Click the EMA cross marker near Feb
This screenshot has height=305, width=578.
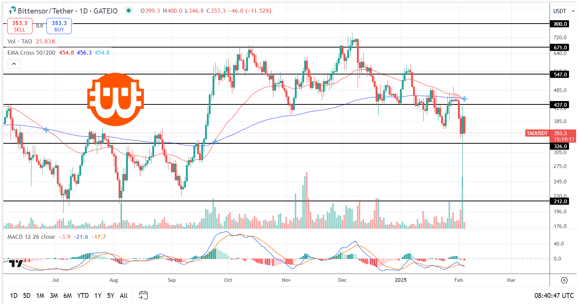click(x=464, y=99)
